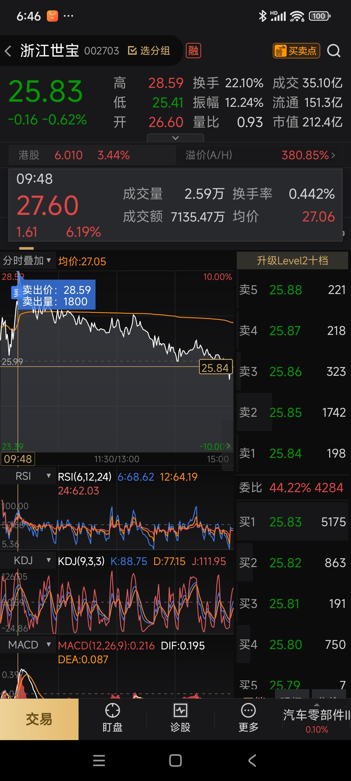Tap the 均价:27.05 label above chart
351x781 pixels.
(82, 261)
